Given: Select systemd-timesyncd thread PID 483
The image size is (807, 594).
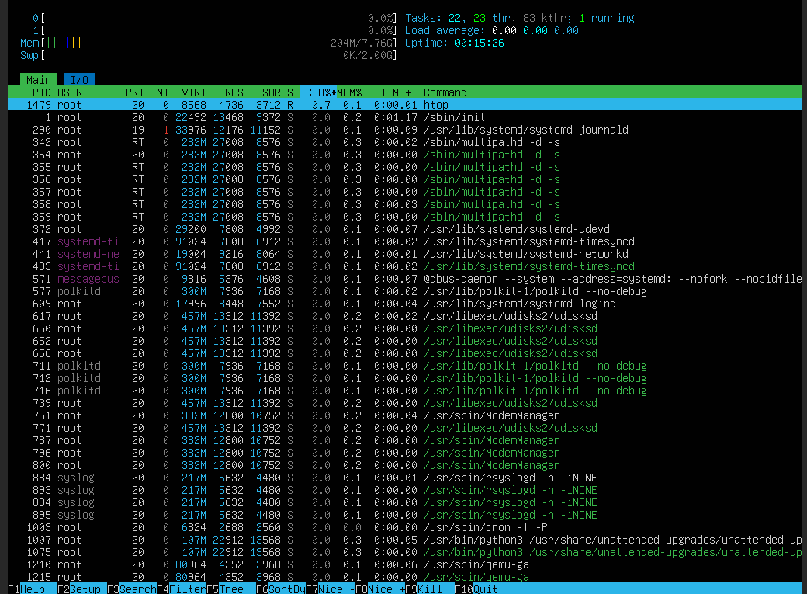Looking at the screenshot, I should pos(405,266).
